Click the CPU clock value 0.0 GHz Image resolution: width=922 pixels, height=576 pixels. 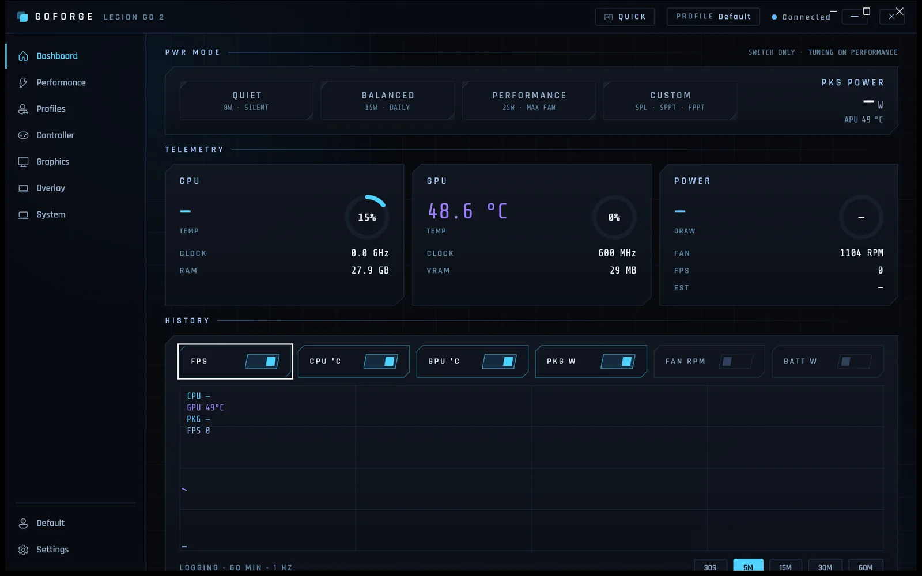(x=370, y=253)
